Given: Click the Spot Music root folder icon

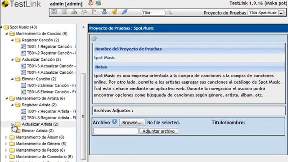Looking at the screenshot, I should [6, 27].
